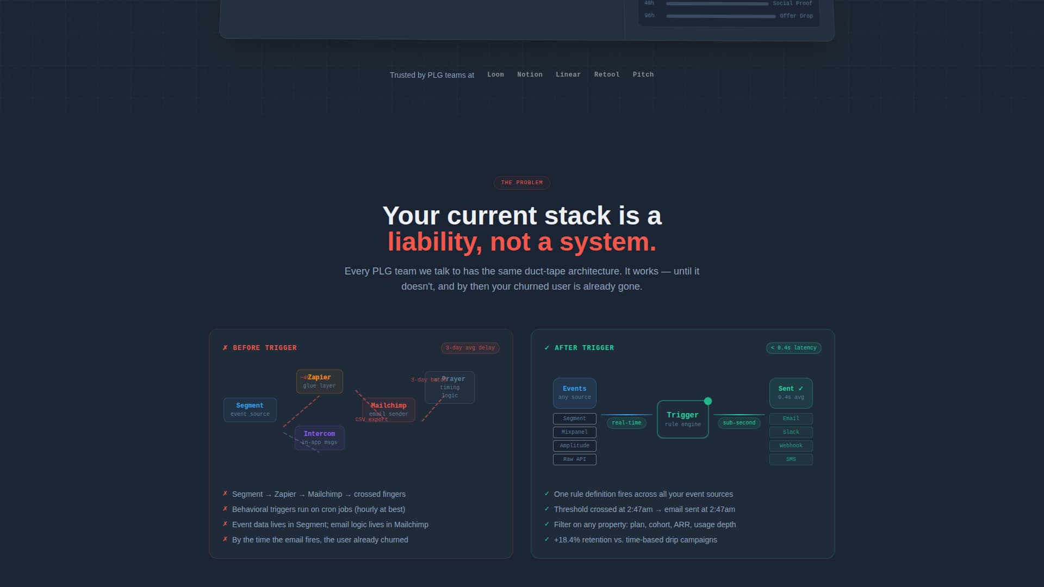Select the Mixpanel source chip

pyautogui.click(x=574, y=432)
